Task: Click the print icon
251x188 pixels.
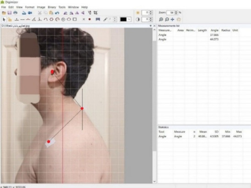Action: click(16, 13)
